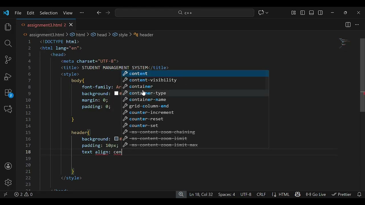The image size is (365, 205).
Task: Choose the container-name suggestion
Action: click(x=195, y=100)
